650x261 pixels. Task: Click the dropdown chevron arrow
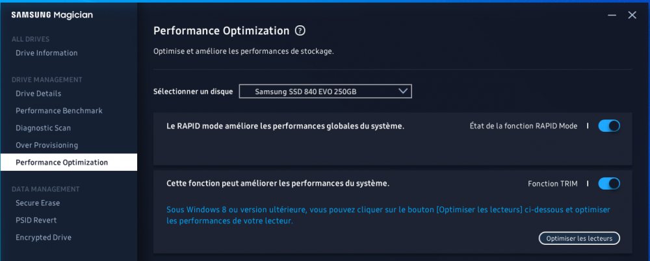pos(403,92)
